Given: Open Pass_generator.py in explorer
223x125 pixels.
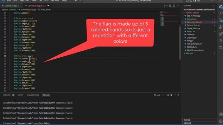Looking at the screenshot, I should click(x=194, y=44).
